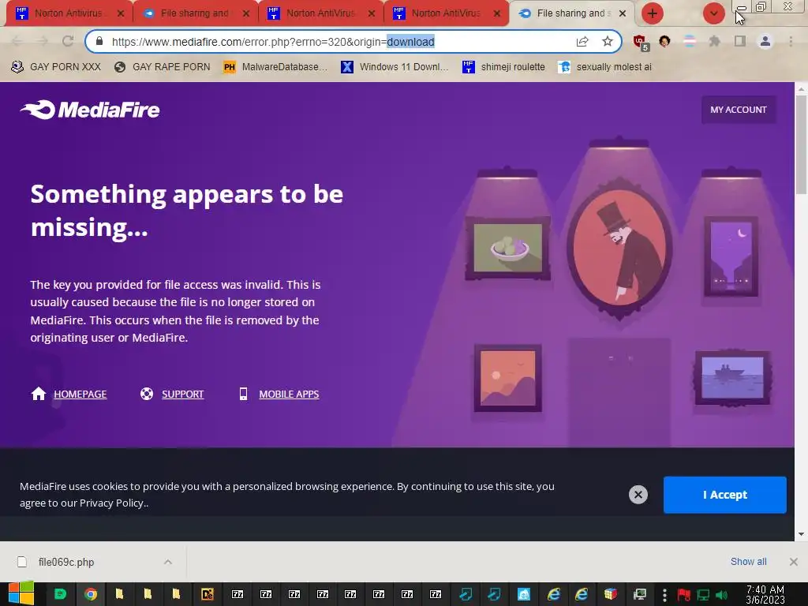808x606 pixels.
Task: Open the monitor app beside the Rubik's cube
Action: pos(639,594)
